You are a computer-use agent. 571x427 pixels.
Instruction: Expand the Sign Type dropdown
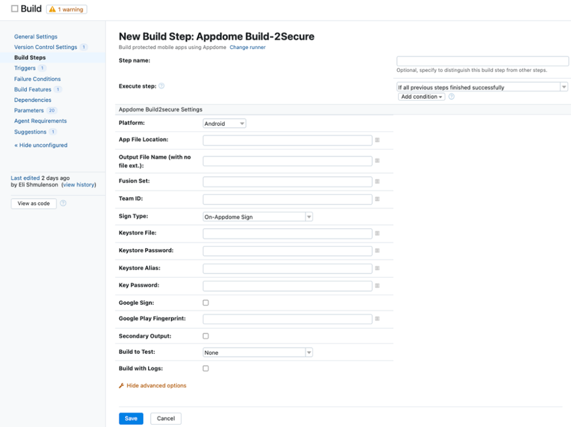point(258,217)
